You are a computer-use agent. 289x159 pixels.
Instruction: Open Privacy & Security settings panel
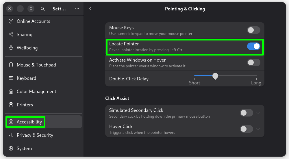(35, 135)
